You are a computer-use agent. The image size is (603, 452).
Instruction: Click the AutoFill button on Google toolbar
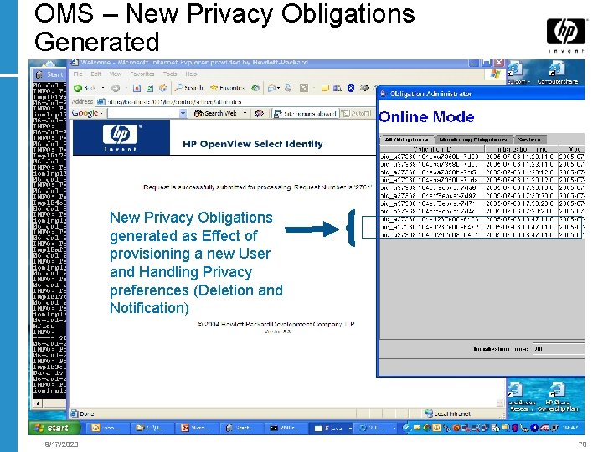coord(357,114)
